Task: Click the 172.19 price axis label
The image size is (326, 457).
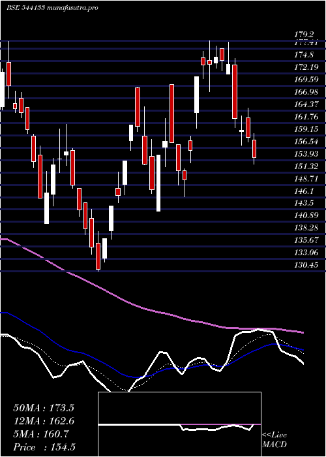Action: [306, 67]
